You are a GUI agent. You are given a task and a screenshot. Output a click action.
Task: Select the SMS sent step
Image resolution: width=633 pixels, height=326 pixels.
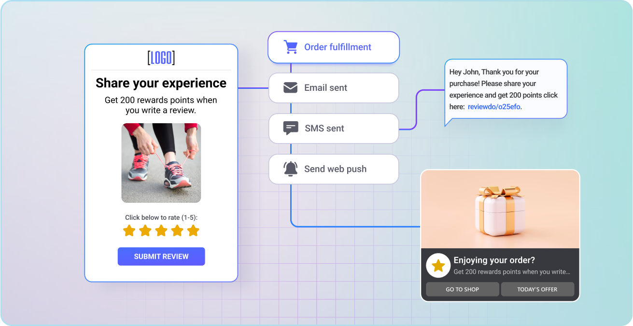coord(334,128)
